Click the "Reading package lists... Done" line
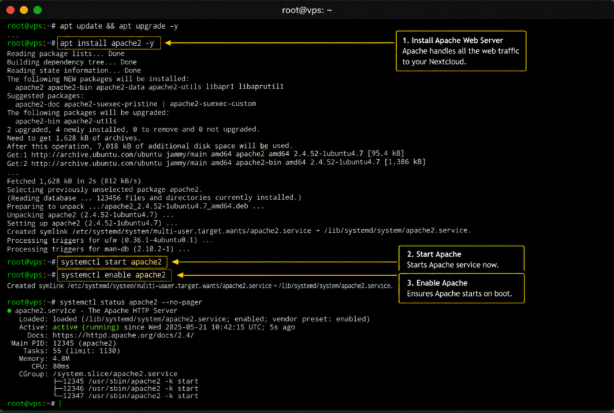614x413 pixels. pos(66,54)
